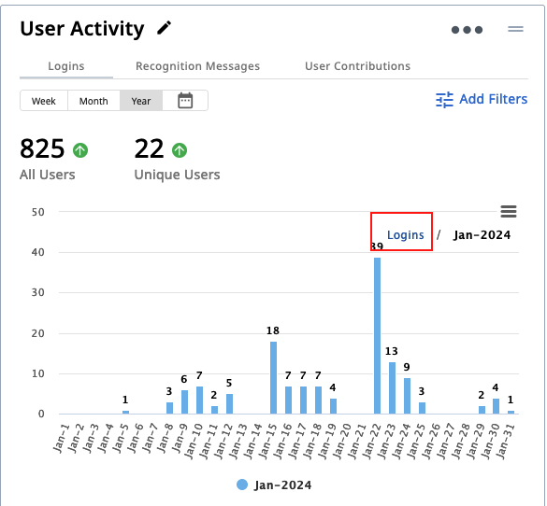
Task: Click the pencil edit icon beside User Activity
Action: [164, 28]
